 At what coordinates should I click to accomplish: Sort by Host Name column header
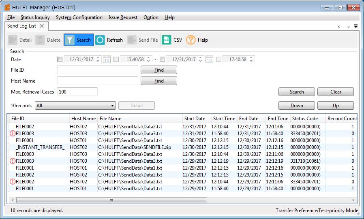84,119
